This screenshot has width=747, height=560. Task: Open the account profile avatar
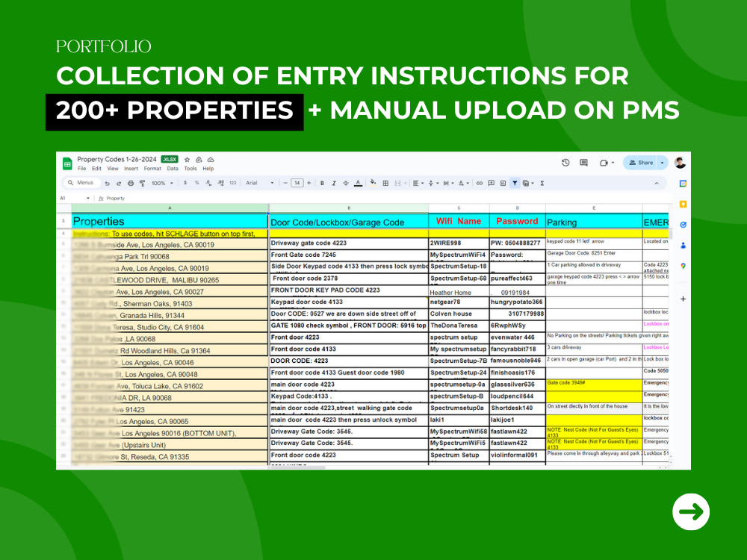pos(680,162)
